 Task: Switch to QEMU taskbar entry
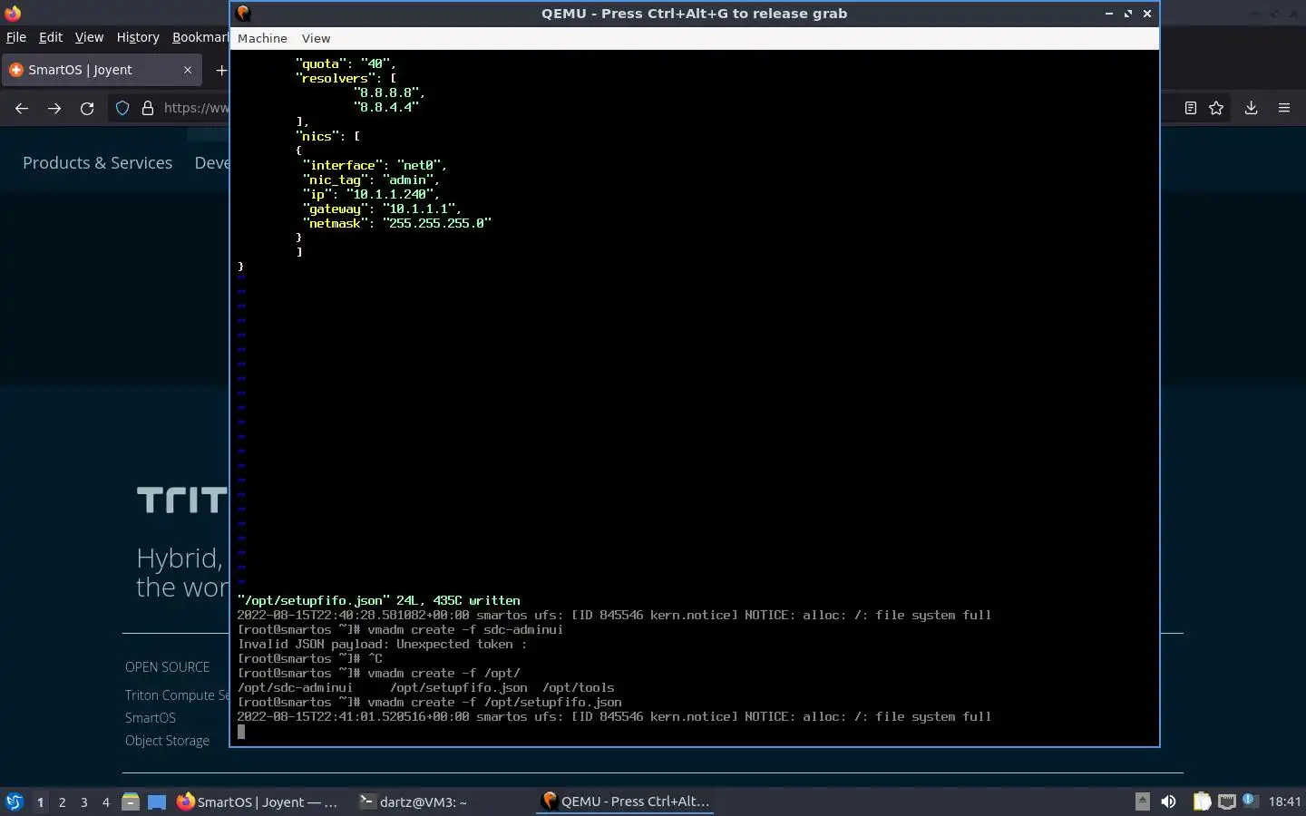tap(626, 801)
